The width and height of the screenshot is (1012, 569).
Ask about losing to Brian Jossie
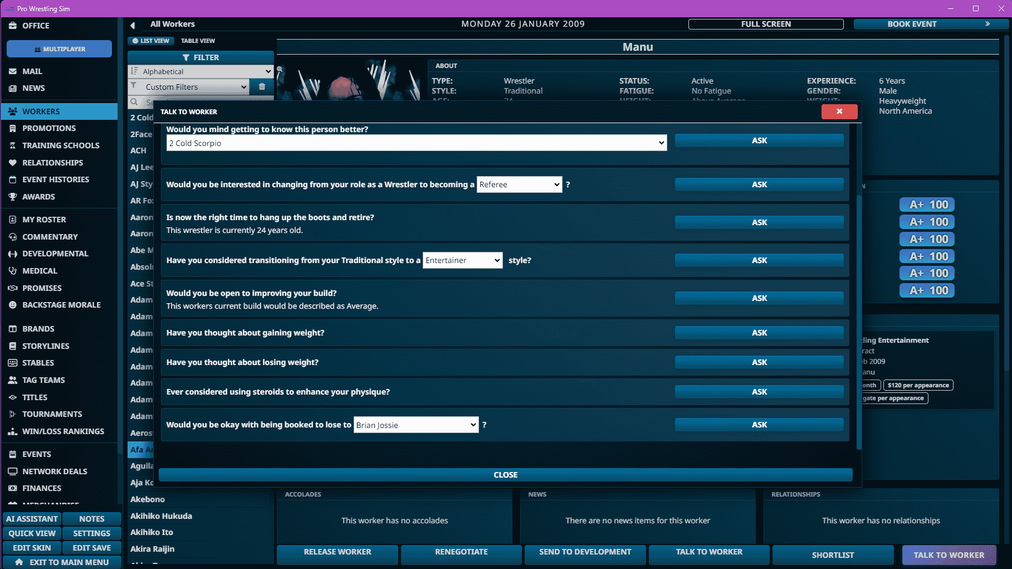pyautogui.click(x=759, y=425)
